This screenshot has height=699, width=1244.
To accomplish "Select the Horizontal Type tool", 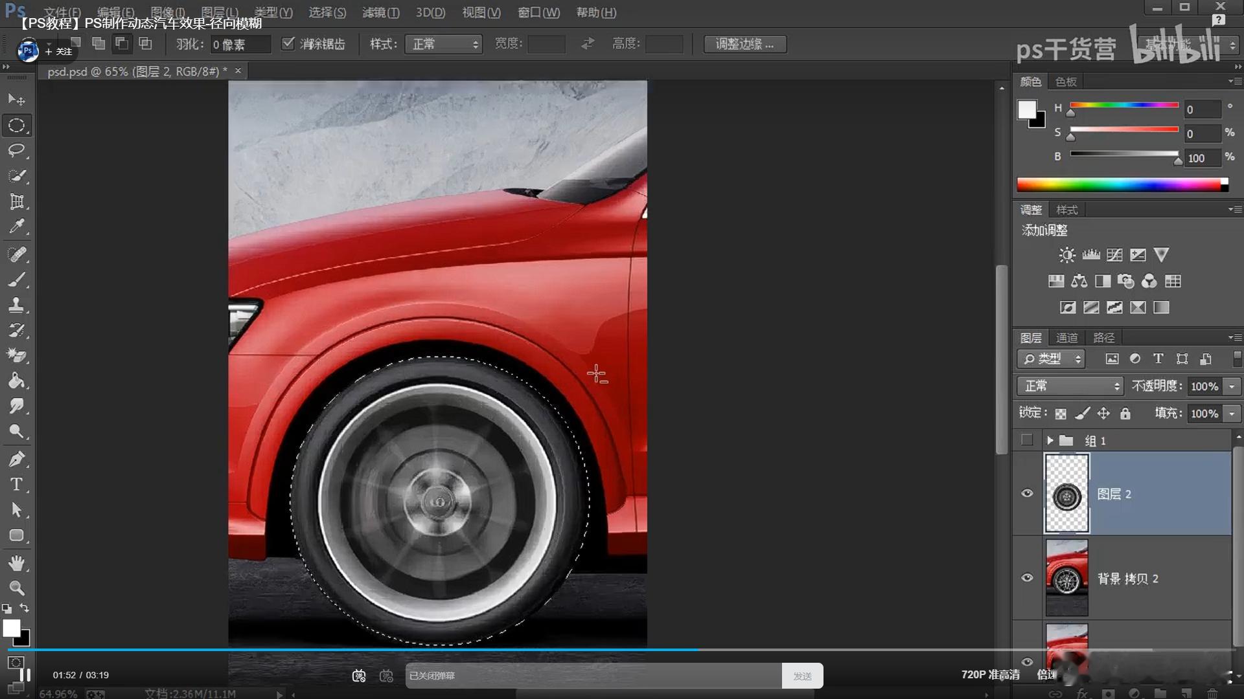I will coord(17,485).
